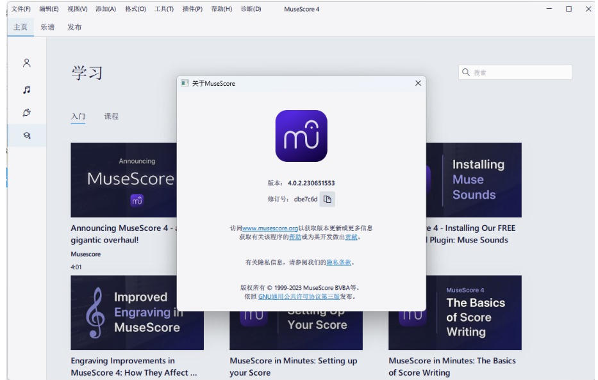
Task: Follow the www.musescore.org link
Action: coord(270,228)
